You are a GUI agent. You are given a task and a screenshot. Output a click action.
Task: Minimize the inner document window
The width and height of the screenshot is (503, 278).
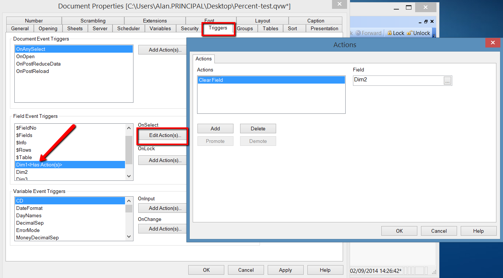click(421, 22)
